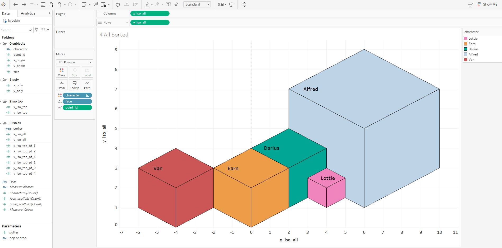Click the Fix Axes pin icon
The width and height of the screenshot is (502, 248).
pyautogui.click(x=176, y=4)
